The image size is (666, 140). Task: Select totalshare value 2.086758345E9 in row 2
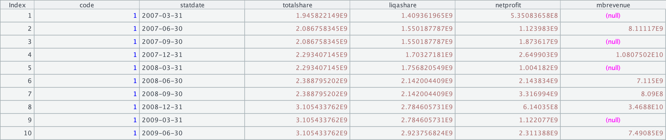pos(297,29)
